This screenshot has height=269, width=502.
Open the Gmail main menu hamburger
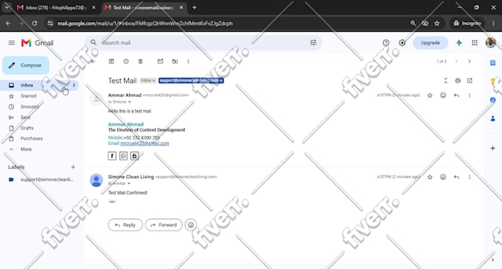(x=12, y=43)
